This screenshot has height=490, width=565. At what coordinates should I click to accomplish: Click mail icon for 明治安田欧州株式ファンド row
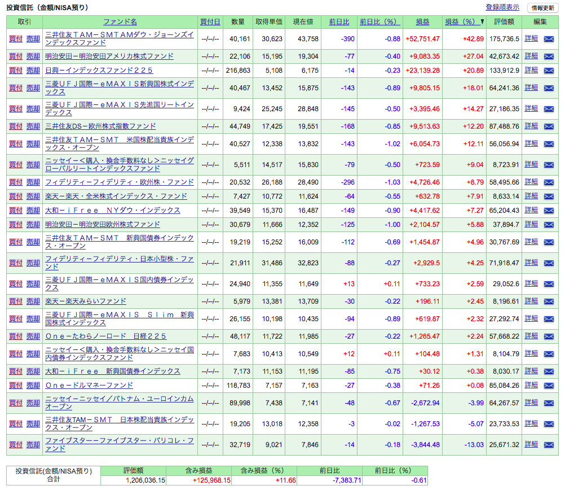(549, 225)
